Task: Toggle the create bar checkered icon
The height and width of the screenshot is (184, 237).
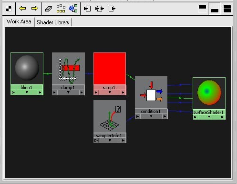Action: [9, 9]
